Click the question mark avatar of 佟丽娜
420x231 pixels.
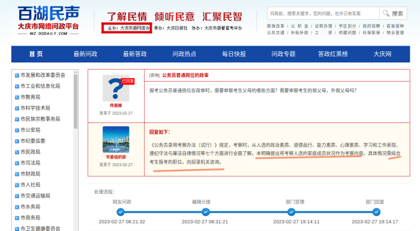pyautogui.click(x=116, y=88)
